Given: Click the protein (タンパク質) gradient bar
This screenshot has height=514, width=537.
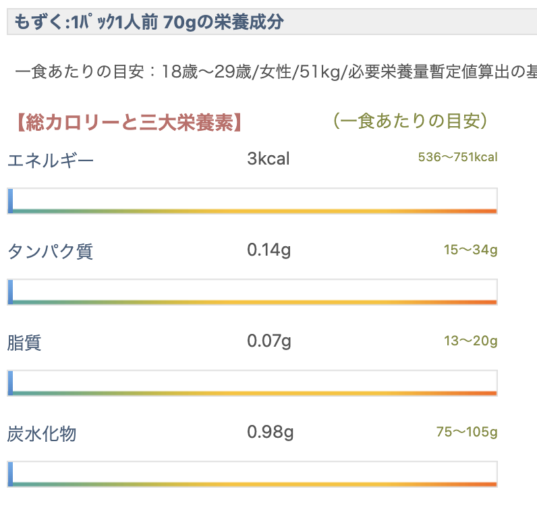Looking at the screenshot, I should pos(252,292).
